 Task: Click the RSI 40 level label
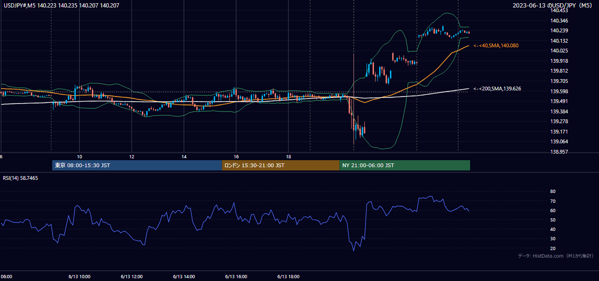coord(553,229)
